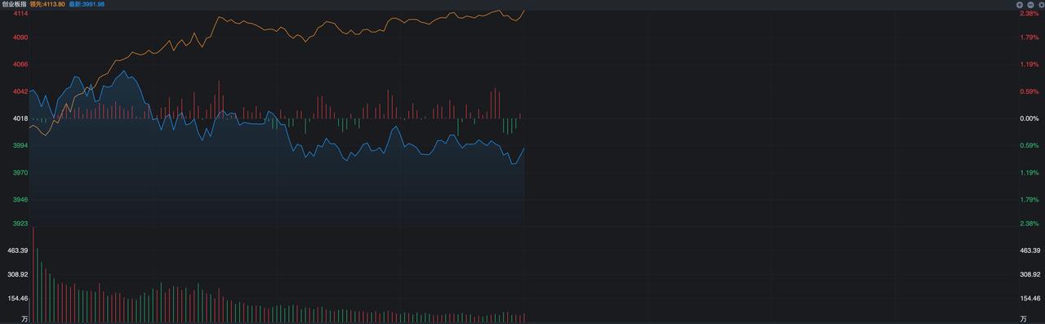Click the 4042 price label on left axis
The height and width of the screenshot is (324, 1045).
(x=20, y=91)
